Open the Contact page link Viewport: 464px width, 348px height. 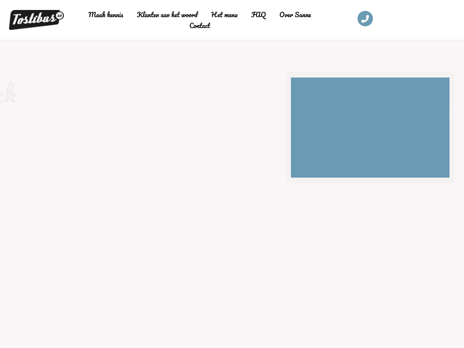click(199, 26)
